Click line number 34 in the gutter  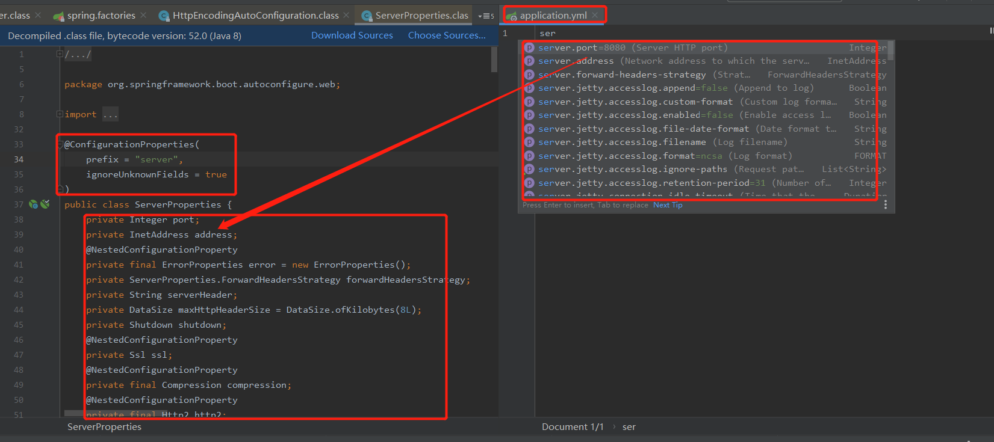[x=19, y=159]
